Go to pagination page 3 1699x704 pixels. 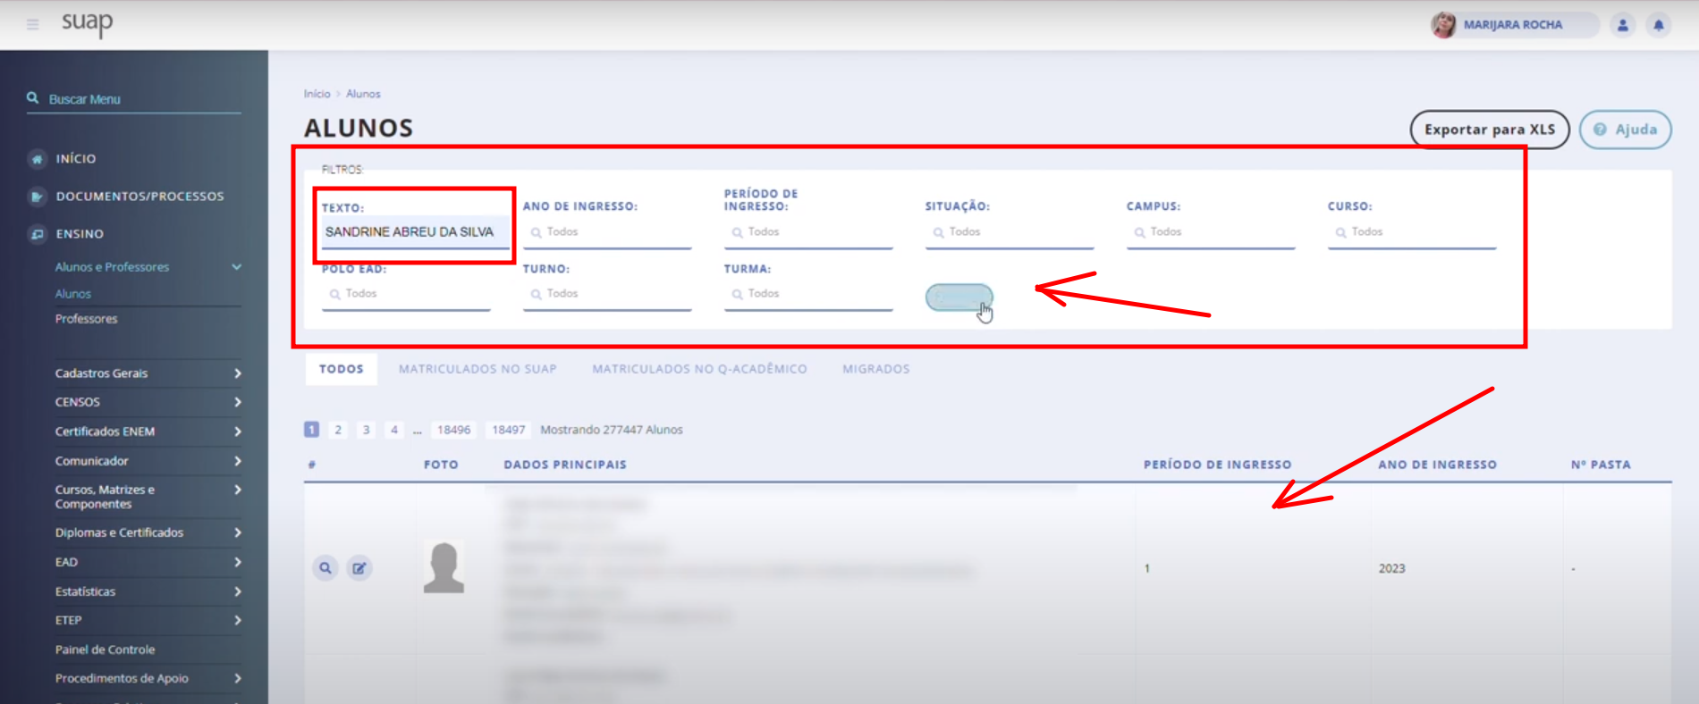pos(366,430)
